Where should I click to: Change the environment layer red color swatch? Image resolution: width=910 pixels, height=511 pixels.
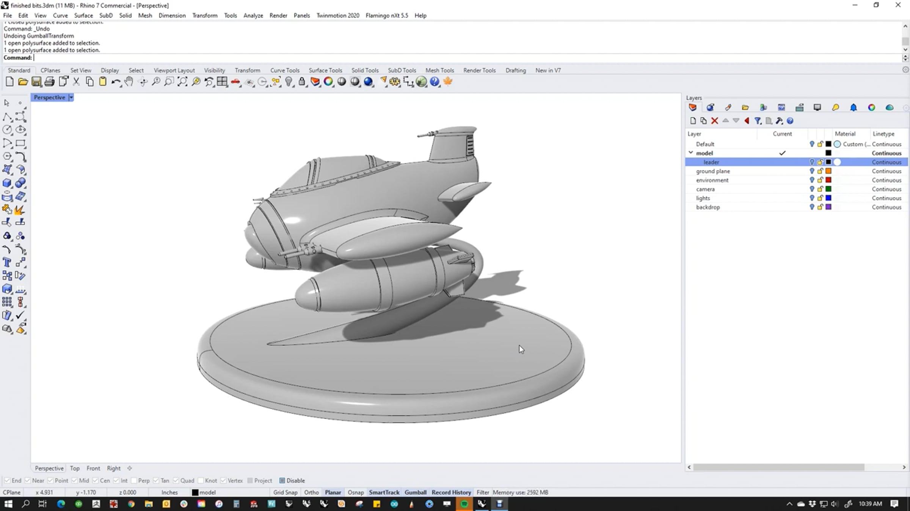tap(828, 180)
